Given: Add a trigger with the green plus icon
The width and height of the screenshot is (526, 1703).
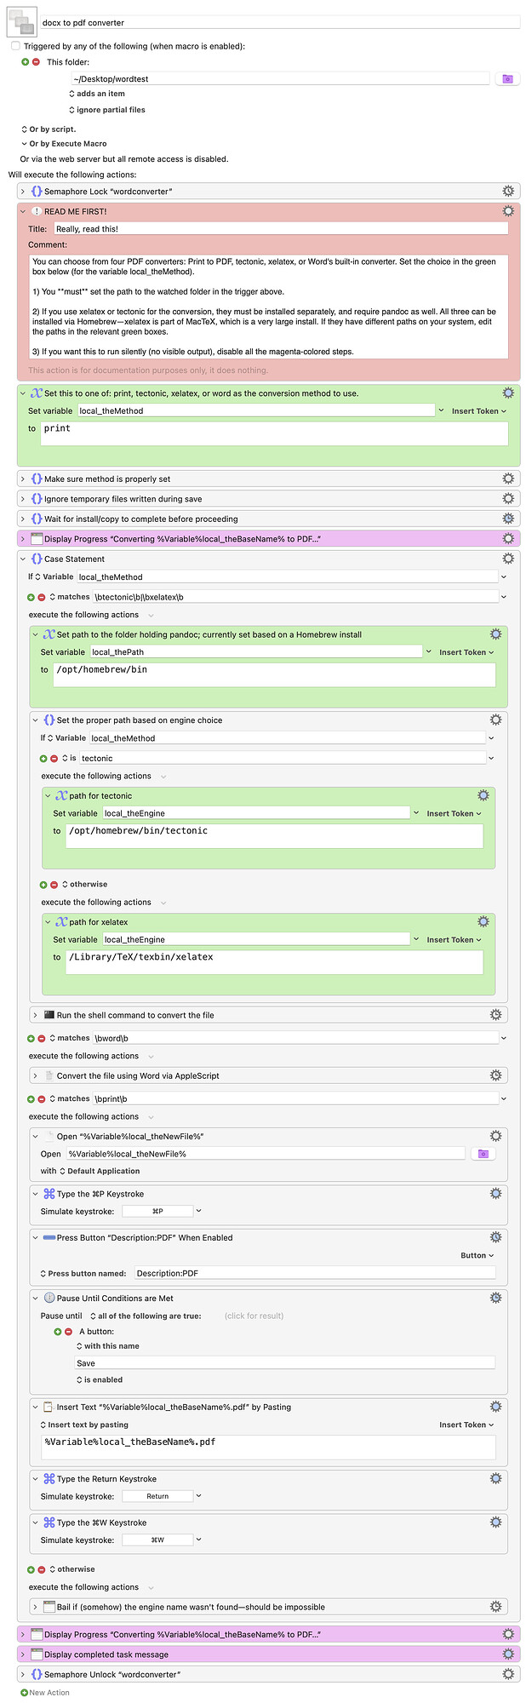Looking at the screenshot, I should coord(26,62).
